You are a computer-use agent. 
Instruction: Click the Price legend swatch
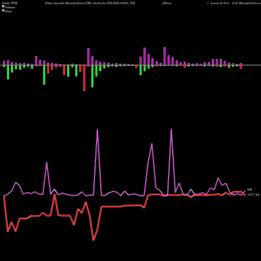click(x=3, y=11)
